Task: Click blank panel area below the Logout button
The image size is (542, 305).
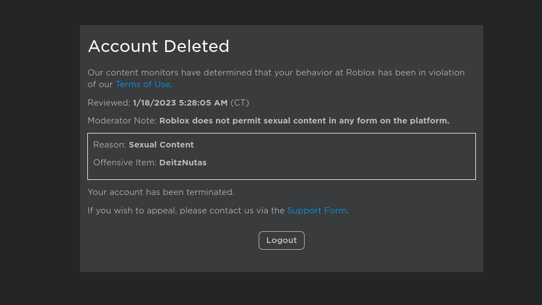Action: click(x=281, y=261)
